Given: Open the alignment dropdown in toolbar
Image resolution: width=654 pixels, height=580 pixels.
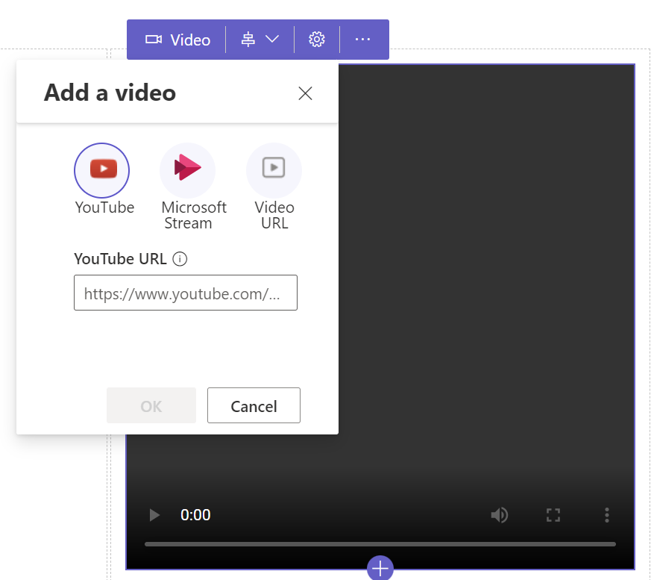Looking at the screenshot, I should click(260, 40).
